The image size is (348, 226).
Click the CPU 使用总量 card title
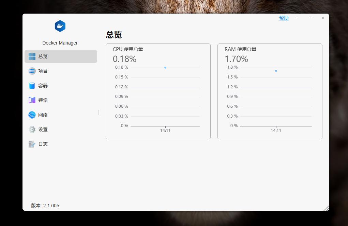tap(128, 49)
